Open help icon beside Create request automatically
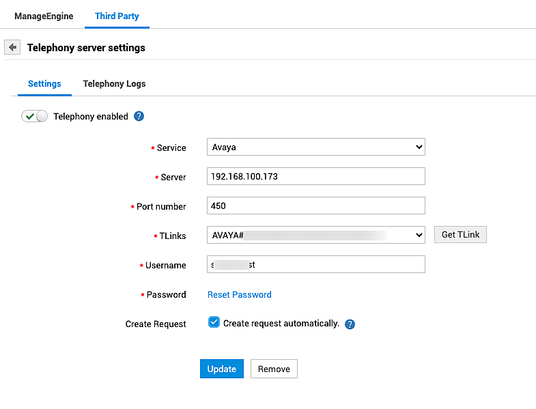 (350, 324)
